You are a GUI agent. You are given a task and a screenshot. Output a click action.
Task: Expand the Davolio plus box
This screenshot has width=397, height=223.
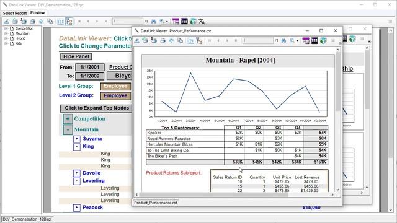[x=77, y=173]
